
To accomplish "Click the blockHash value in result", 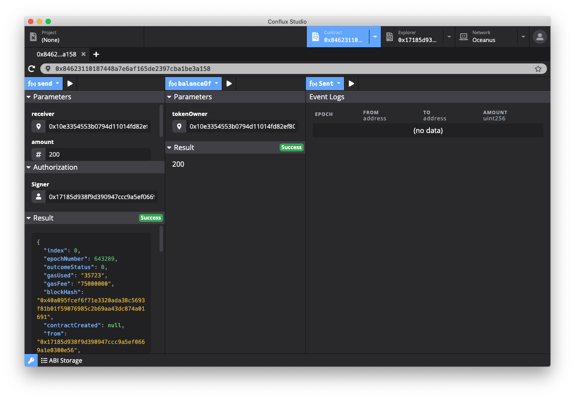I will [x=91, y=308].
